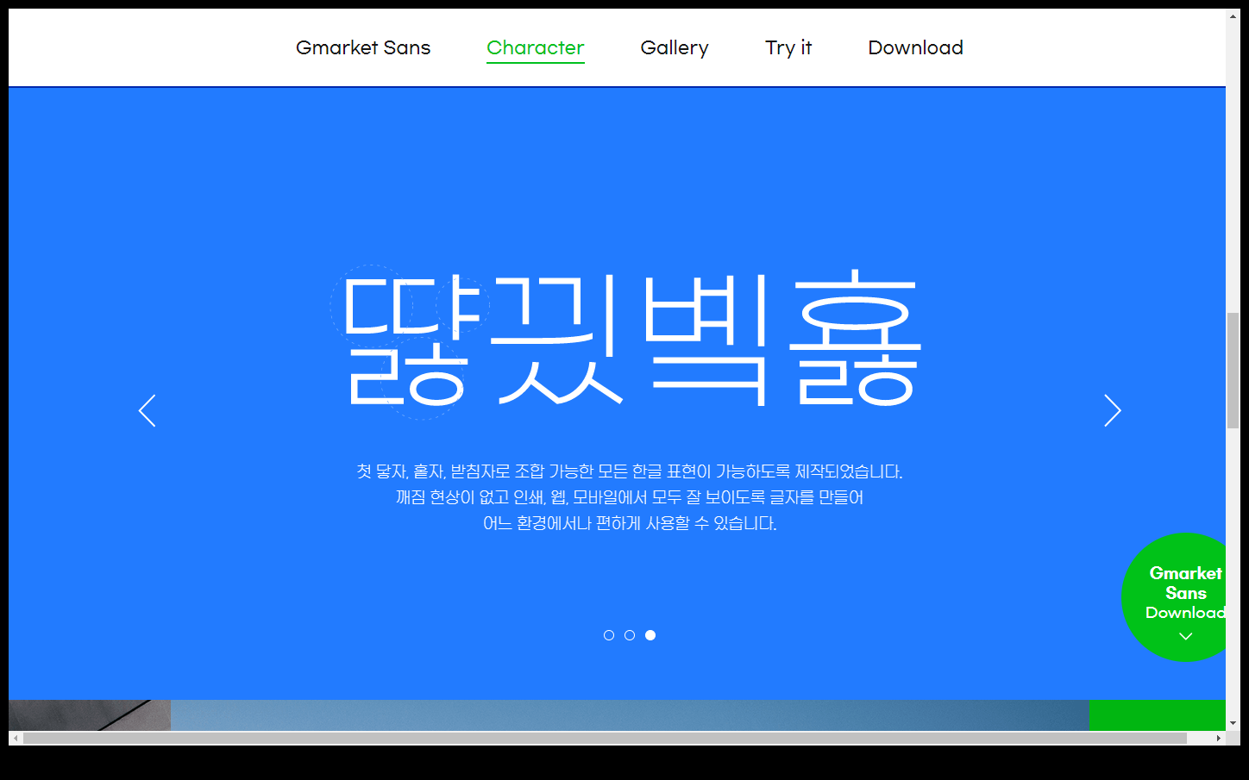The image size is (1249, 780).
Task: Click the vertical scrollbar thumb
Action: tap(1233, 371)
